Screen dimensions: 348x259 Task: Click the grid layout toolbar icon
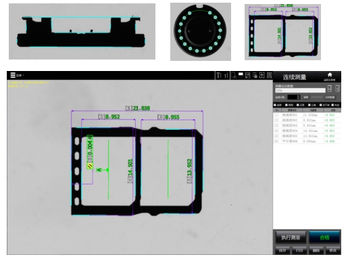click(x=262, y=75)
